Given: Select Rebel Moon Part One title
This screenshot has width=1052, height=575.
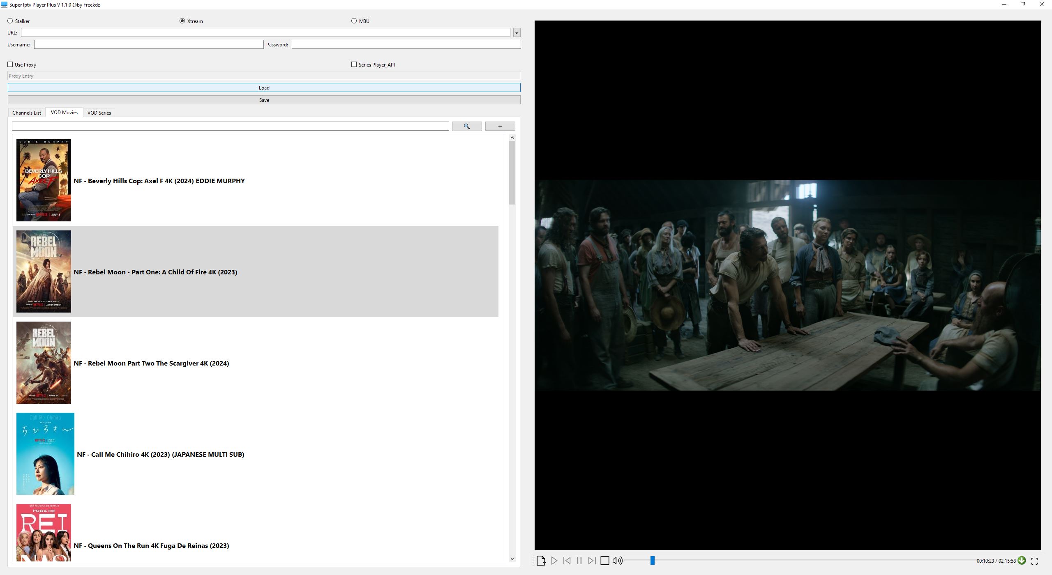Looking at the screenshot, I should (x=155, y=272).
